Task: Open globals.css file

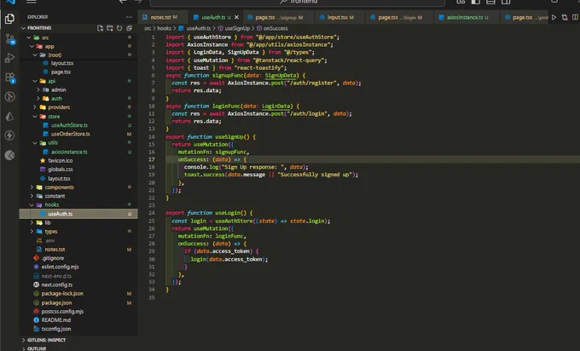Action: click(x=61, y=170)
